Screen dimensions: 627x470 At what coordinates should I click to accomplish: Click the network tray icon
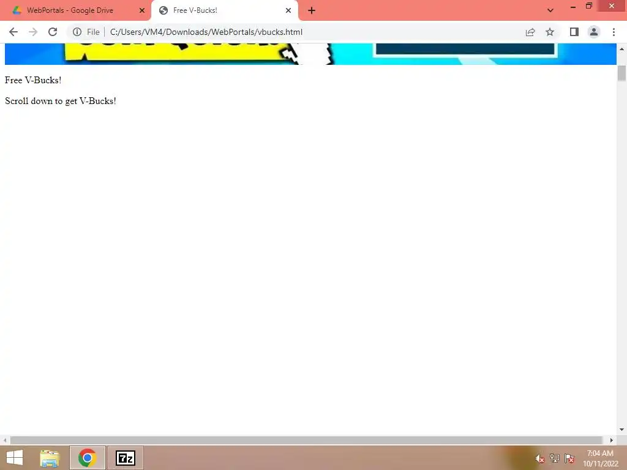click(554, 458)
